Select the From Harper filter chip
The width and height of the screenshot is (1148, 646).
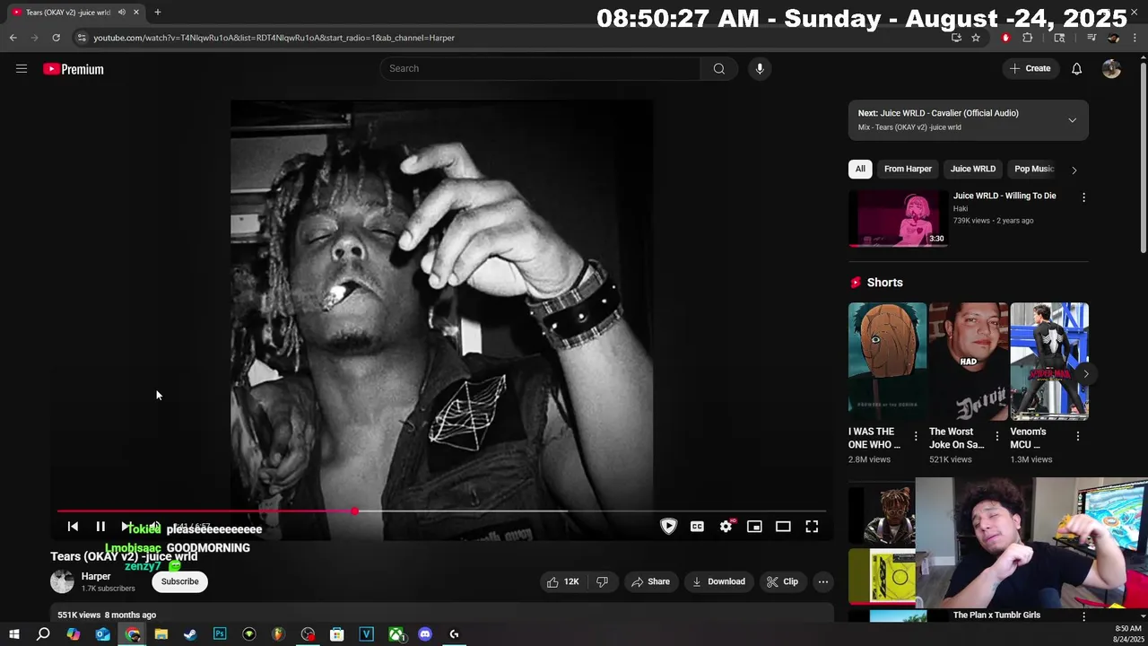[x=908, y=169]
